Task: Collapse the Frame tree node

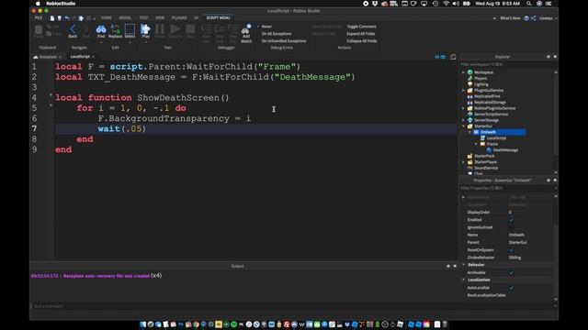Action: [x=476, y=144]
